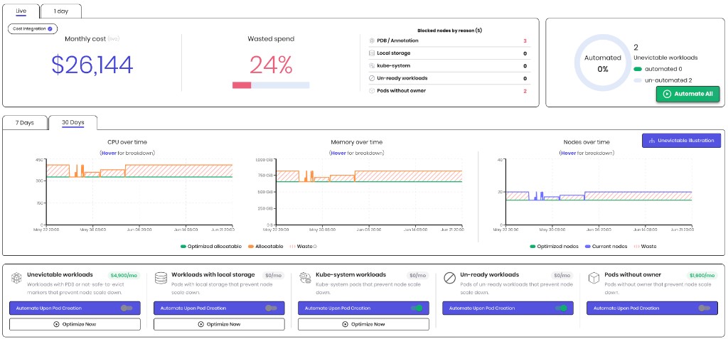The height and width of the screenshot is (339, 728).
Task: Click the Unevictable workloads hexagon icon
Action: 17,278
